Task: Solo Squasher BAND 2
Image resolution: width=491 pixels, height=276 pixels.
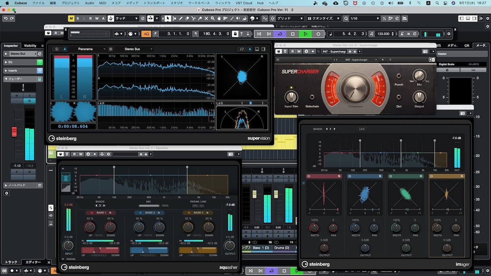Action: tap(159, 212)
